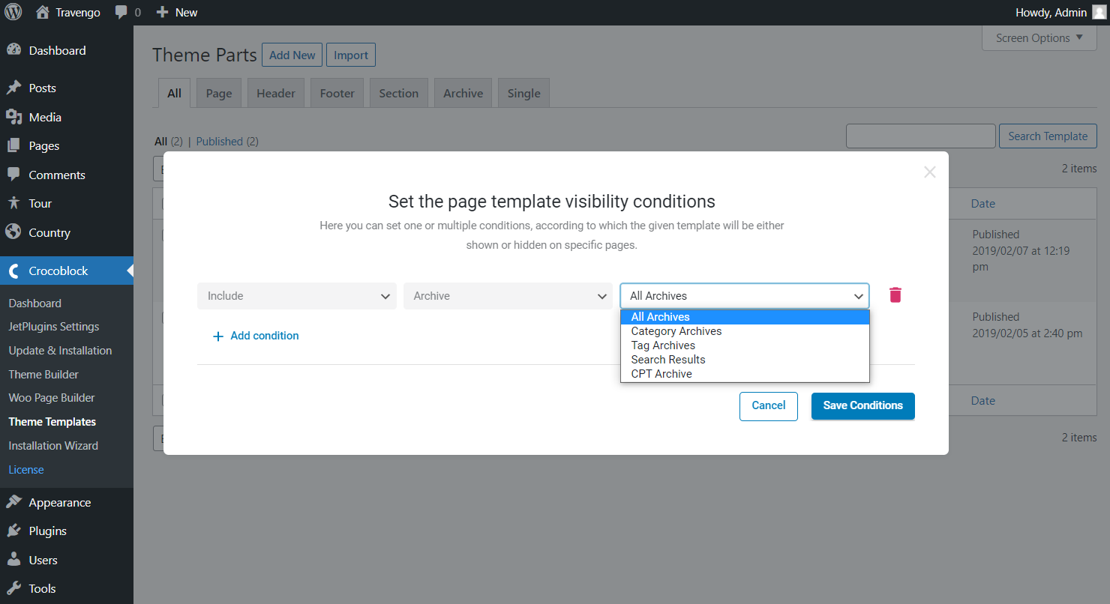This screenshot has width=1110, height=604.
Task: Open the comments bubble in admin bar
Action: click(121, 13)
